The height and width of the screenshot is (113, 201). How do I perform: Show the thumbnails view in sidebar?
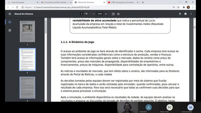click(10, 22)
